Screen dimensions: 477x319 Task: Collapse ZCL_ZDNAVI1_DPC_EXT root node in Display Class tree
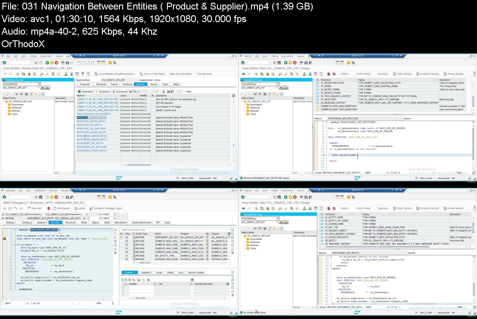[4, 101]
